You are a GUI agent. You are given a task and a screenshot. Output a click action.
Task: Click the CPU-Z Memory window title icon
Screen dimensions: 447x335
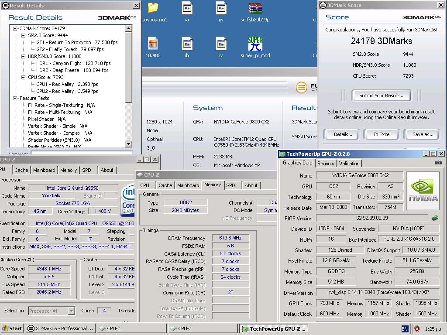coord(140,175)
